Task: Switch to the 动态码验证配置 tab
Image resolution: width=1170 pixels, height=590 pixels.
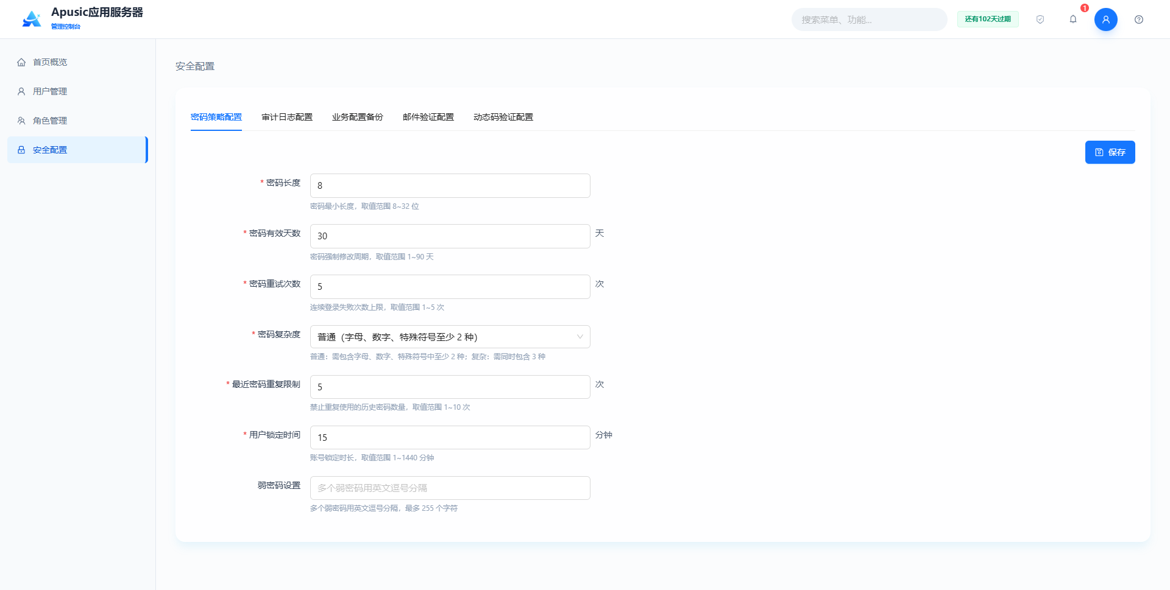Action: [503, 117]
